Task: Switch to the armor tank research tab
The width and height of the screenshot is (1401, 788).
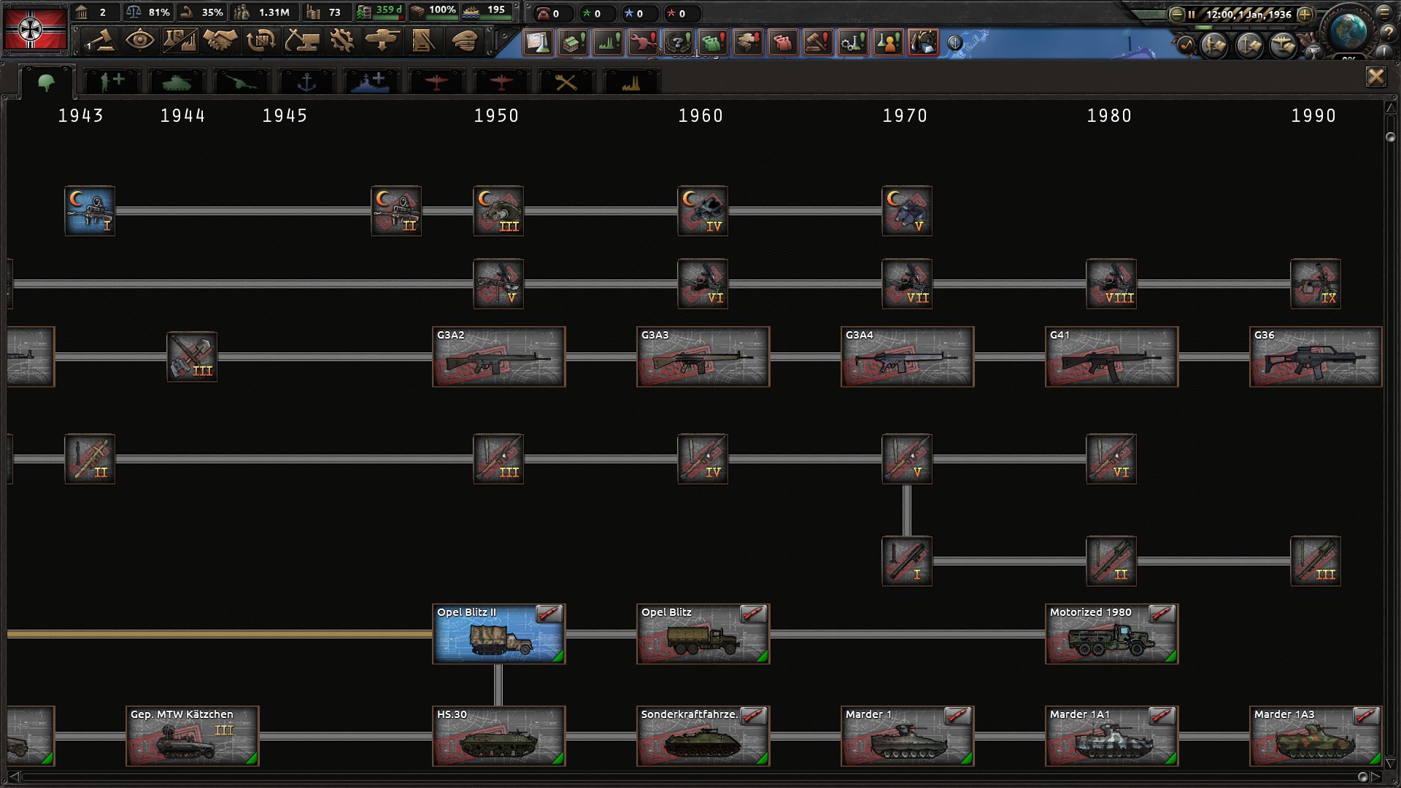Action: coord(177,82)
